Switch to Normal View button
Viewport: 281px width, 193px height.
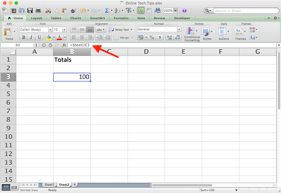6,188
